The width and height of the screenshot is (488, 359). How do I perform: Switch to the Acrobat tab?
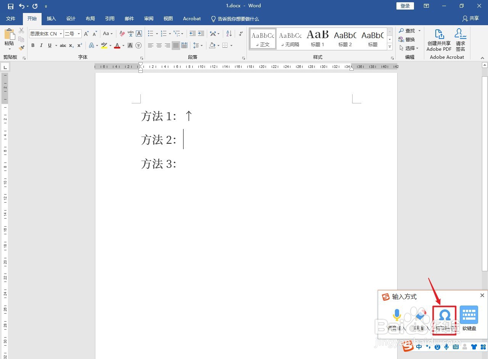pyautogui.click(x=192, y=18)
